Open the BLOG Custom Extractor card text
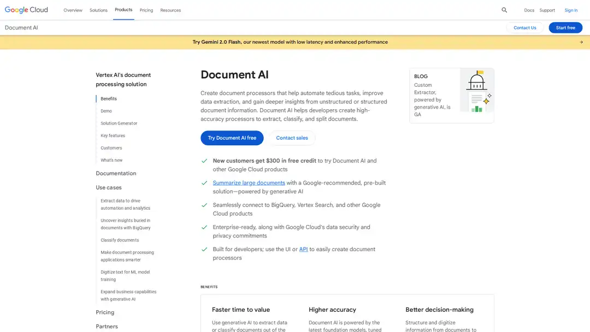The height and width of the screenshot is (332, 590). [x=433, y=96]
